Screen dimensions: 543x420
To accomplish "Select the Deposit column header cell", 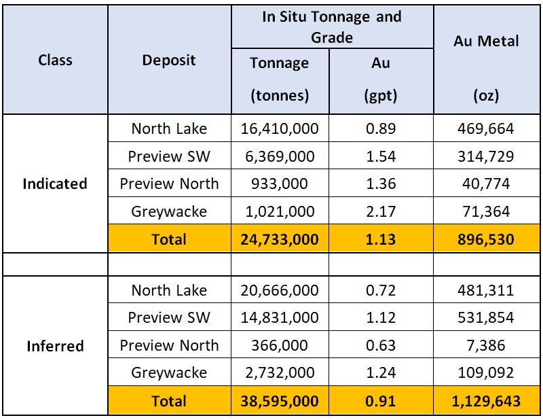I will pos(169,60).
